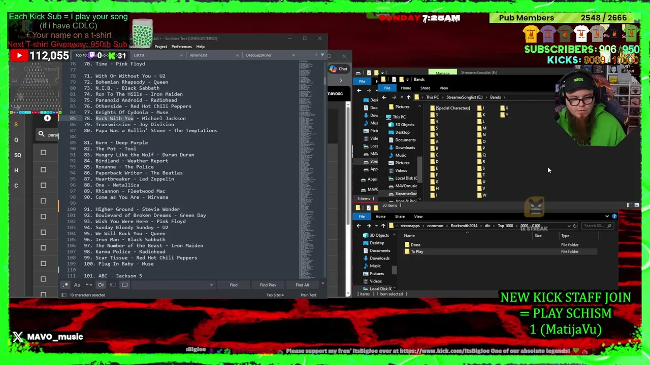Click the Sublime minimap
Image resolution: width=650 pixels, height=365 pixels.
click(310, 170)
